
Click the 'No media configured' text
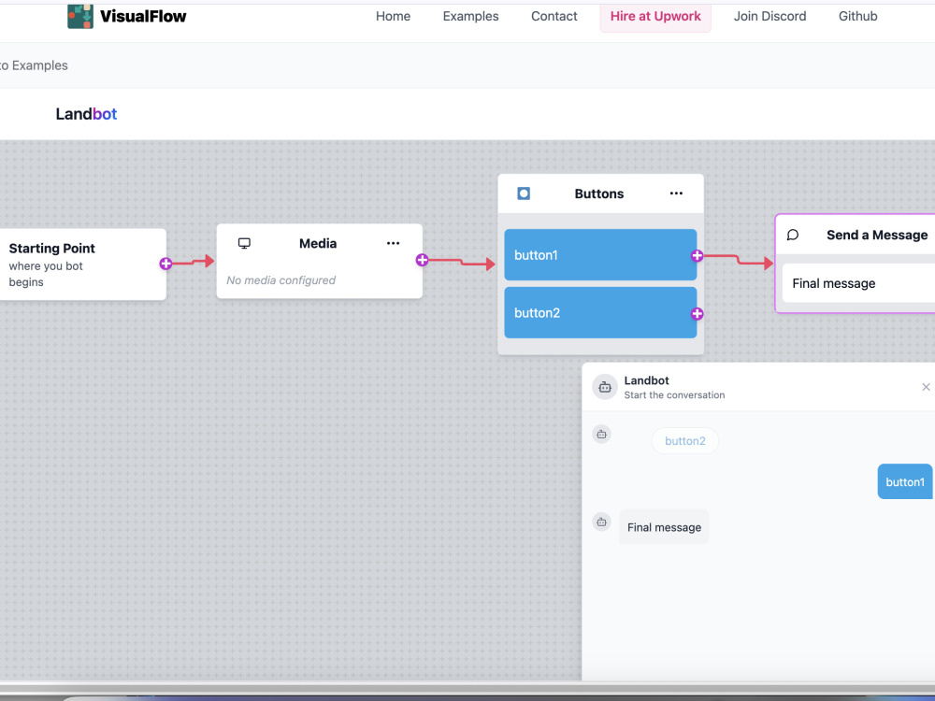click(x=280, y=280)
